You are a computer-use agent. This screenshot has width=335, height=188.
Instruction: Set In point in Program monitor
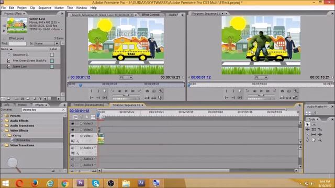pos(227,91)
